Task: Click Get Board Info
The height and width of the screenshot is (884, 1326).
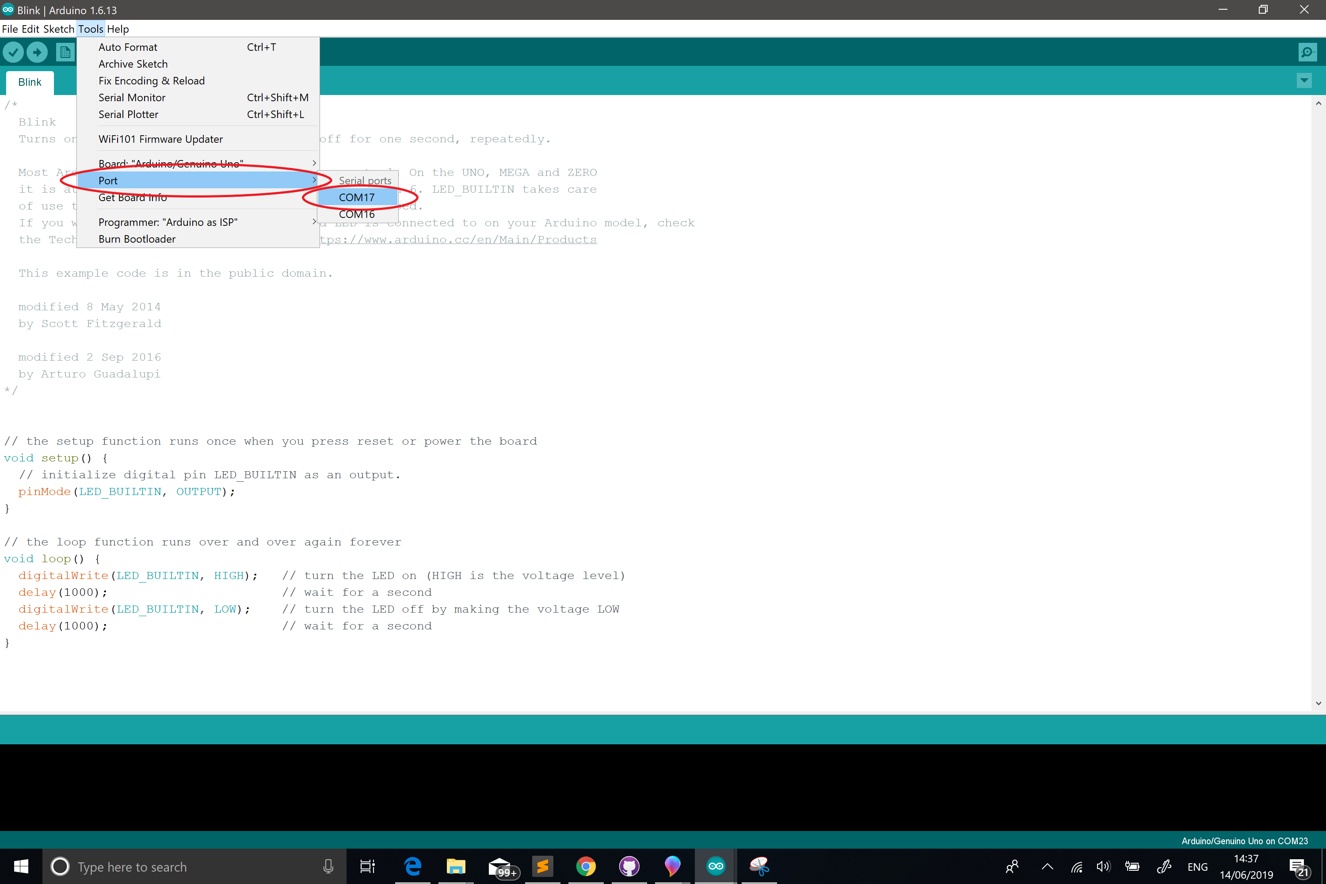Action: point(133,197)
